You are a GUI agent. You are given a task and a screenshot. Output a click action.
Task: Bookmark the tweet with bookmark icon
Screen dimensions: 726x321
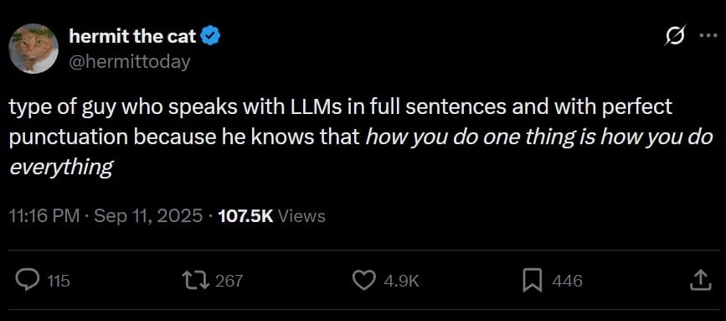tap(533, 281)
